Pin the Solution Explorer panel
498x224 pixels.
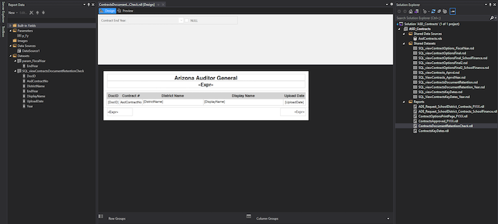491,5
